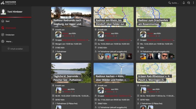Open Radtour zum Drachenfels map image
The height and width of the screenshot is (109, 196).
(x=156, y=17)
